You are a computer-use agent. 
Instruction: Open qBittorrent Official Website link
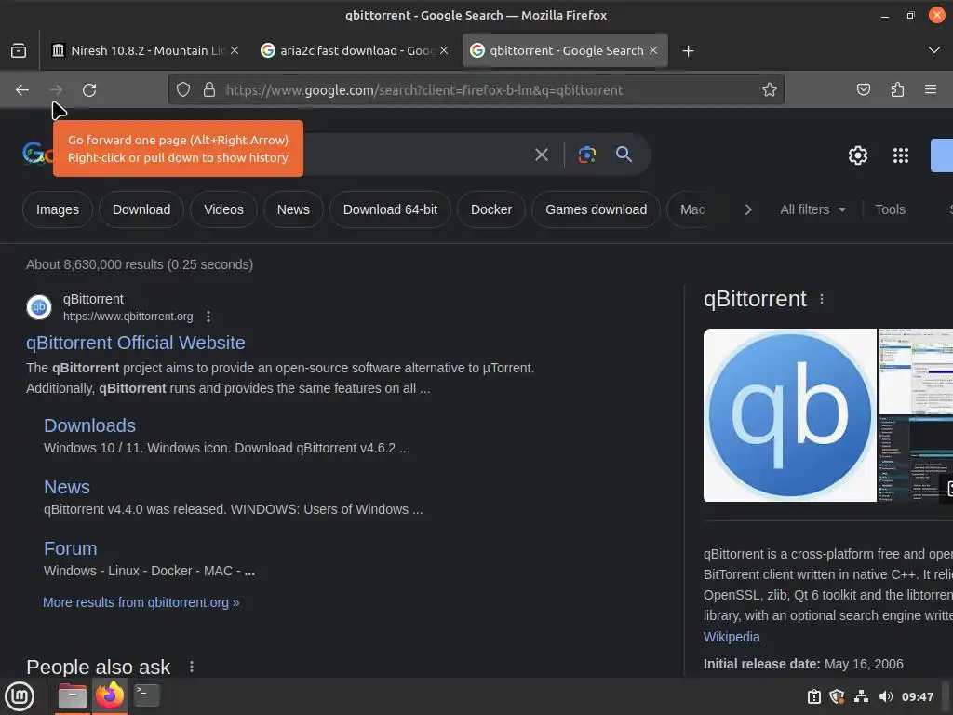(x=136, y=343)
